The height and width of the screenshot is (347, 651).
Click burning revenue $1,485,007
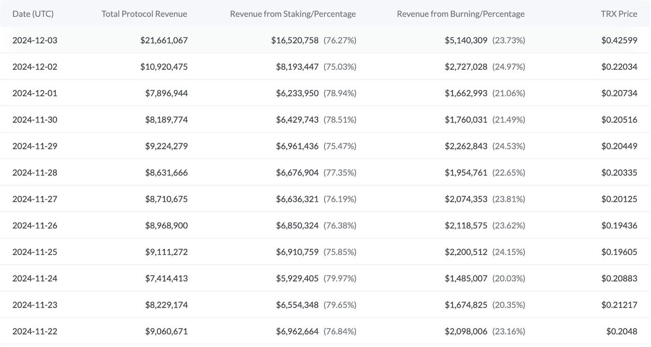466,279
